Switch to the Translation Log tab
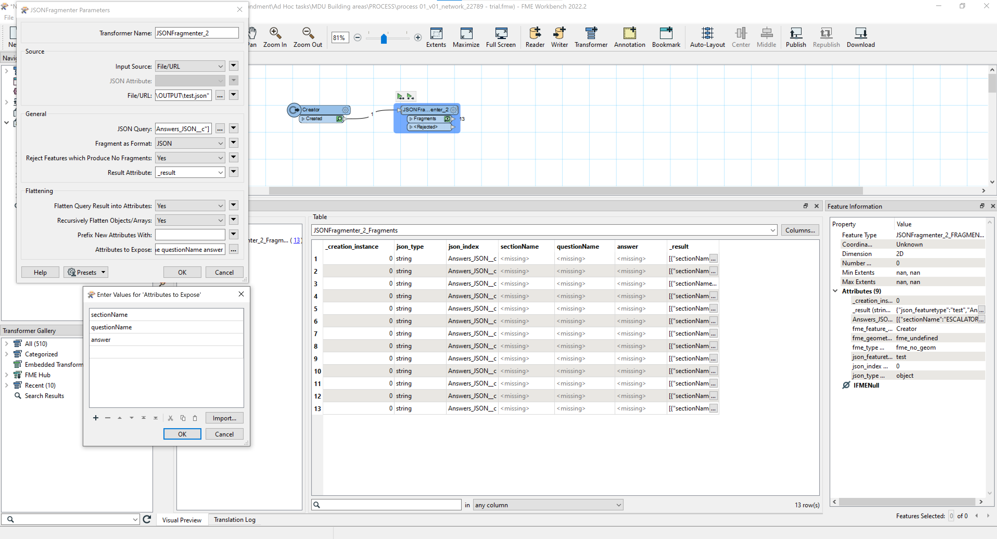Screen dimensions: 997x539 [x=234, y=520]
